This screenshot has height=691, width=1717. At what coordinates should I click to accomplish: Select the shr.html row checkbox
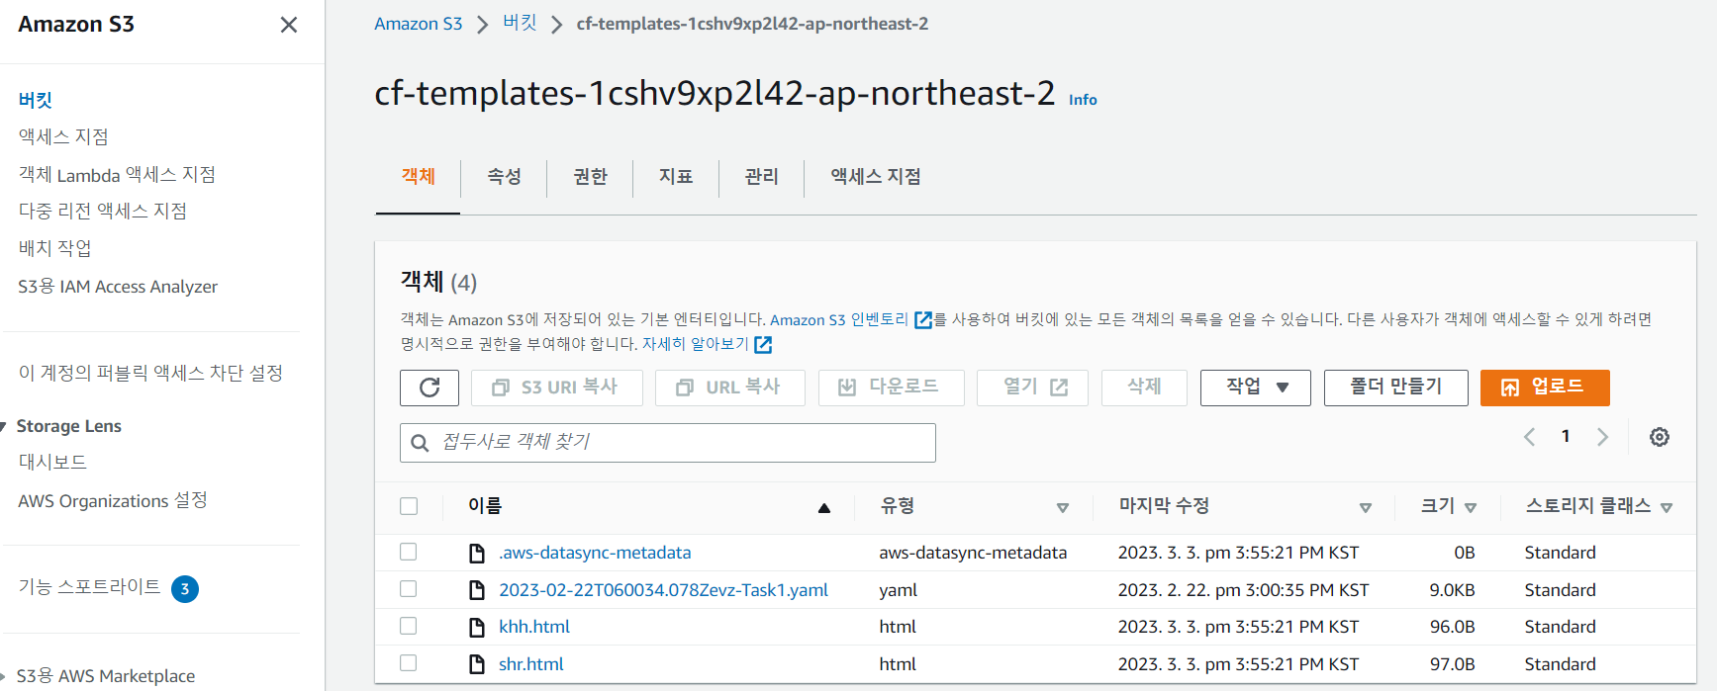click(x=409, y=663)
